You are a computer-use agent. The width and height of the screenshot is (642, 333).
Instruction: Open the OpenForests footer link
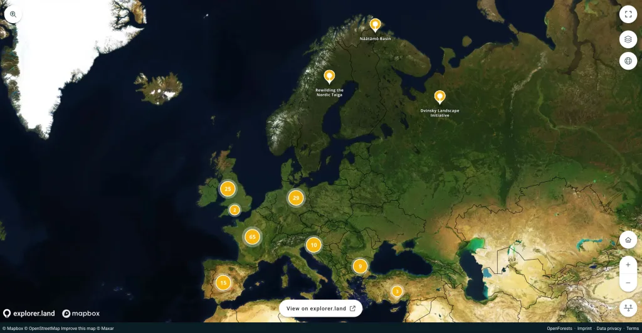(559, 328)
